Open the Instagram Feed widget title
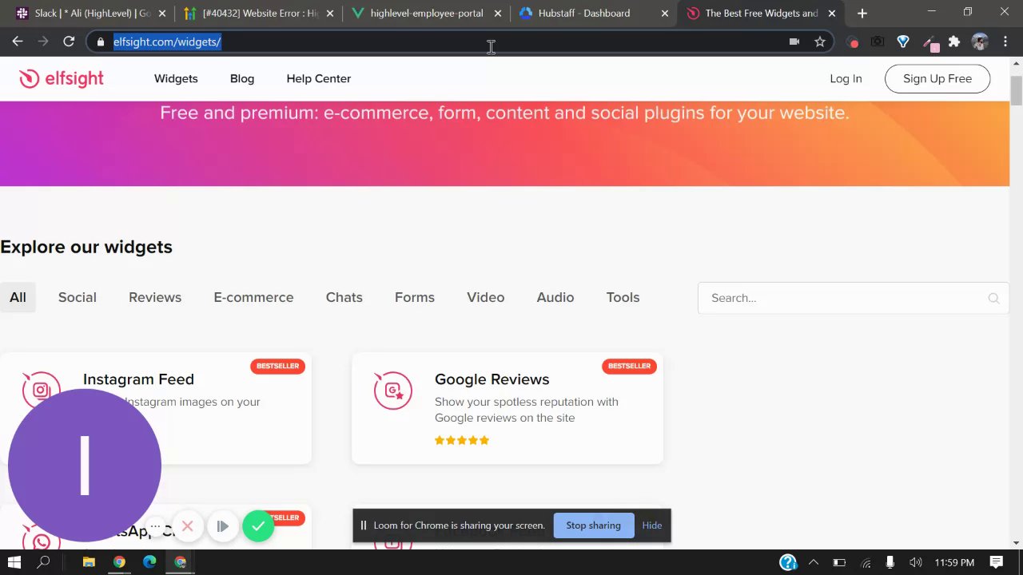This screenshot has width=1023, height=575. [138, 379]
